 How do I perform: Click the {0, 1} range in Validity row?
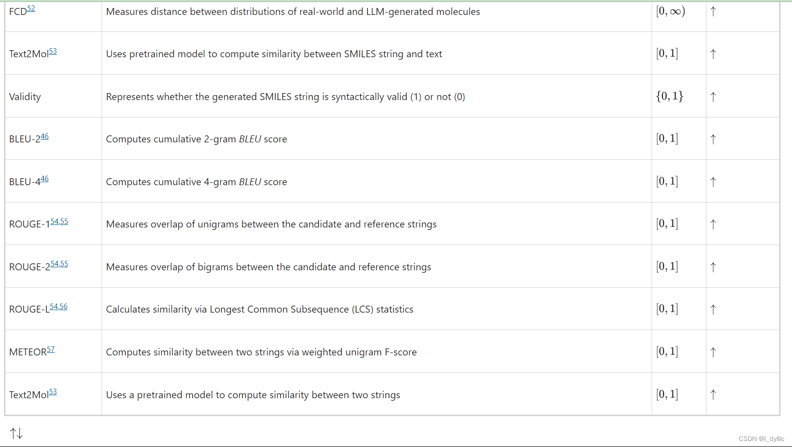tap(670, 96)
